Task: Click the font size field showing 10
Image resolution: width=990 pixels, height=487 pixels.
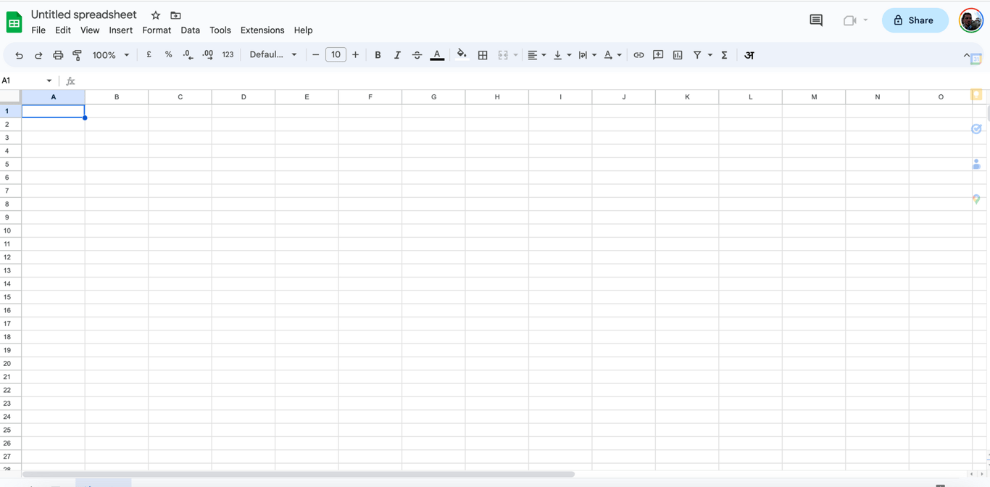Action: [x=336, y=54]
